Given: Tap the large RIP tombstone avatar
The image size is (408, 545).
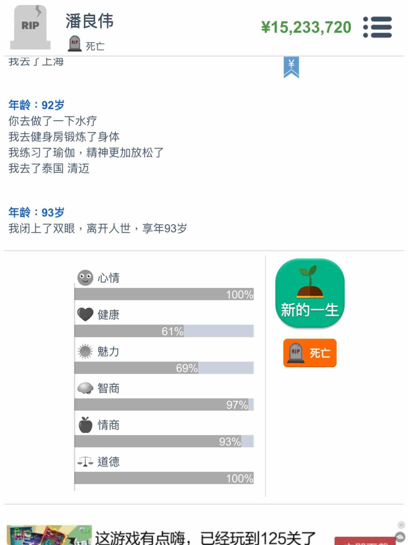Looking at the screenshot, I should tap(30, 27).
